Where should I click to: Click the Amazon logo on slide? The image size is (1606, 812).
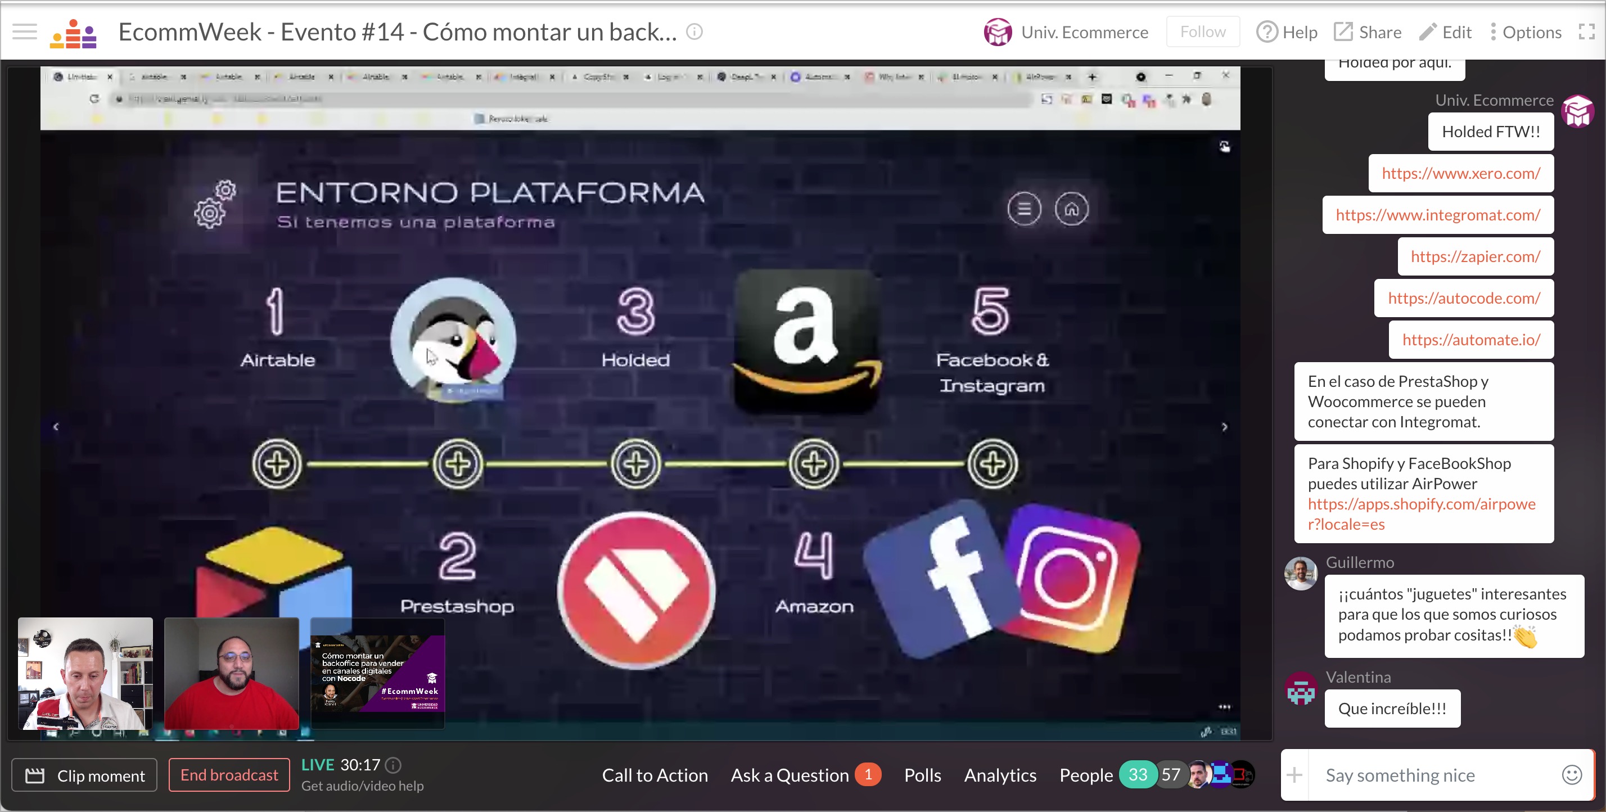point(807,342)
